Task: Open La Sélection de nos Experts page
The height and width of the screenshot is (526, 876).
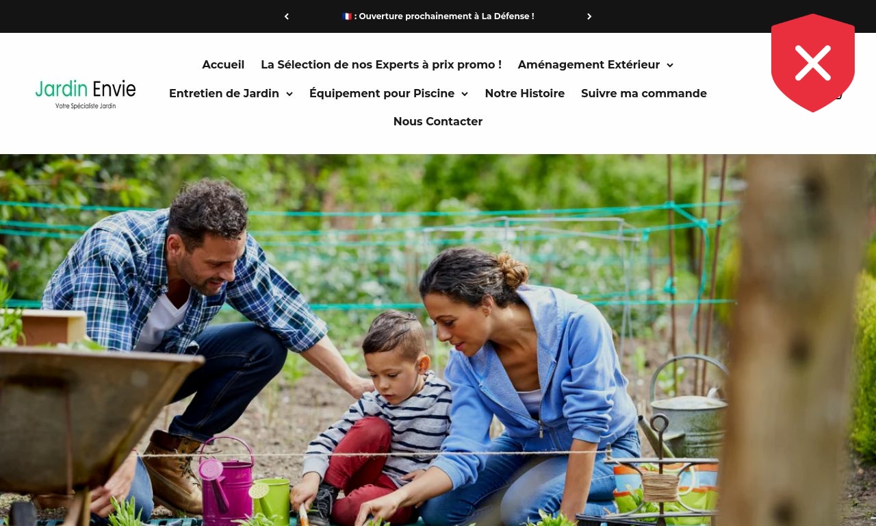Action: coord(381,64)
